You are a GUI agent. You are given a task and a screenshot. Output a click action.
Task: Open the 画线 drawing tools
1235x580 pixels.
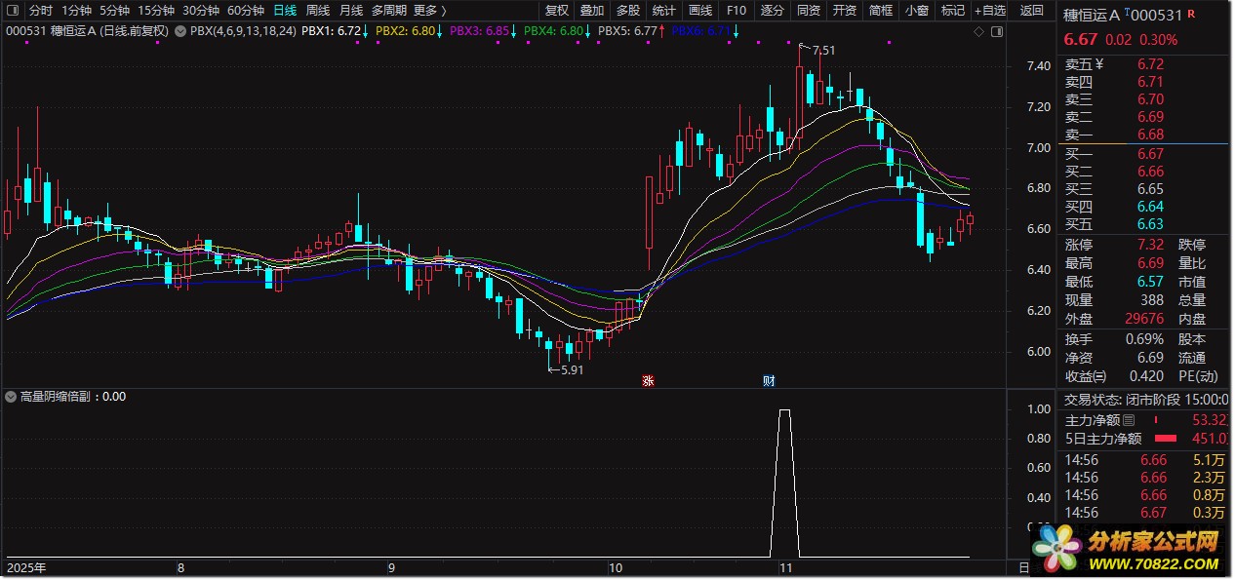click(x=699, y=11)
